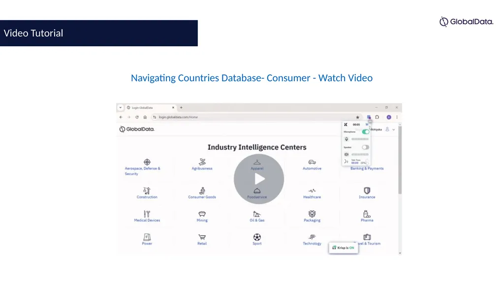
Task: Open the Mining text label
Action: (202, 220)
